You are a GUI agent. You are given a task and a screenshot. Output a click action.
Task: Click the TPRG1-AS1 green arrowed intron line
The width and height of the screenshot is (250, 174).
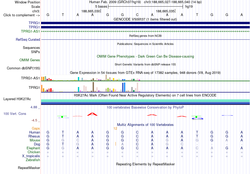145,31
